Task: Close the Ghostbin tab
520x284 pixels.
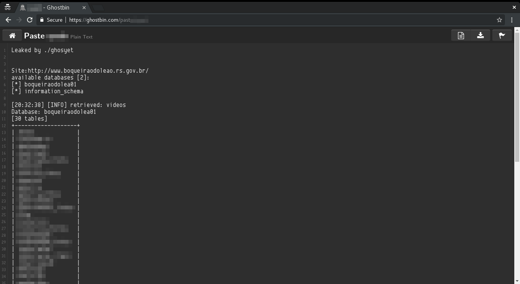Action: [84, 8]
